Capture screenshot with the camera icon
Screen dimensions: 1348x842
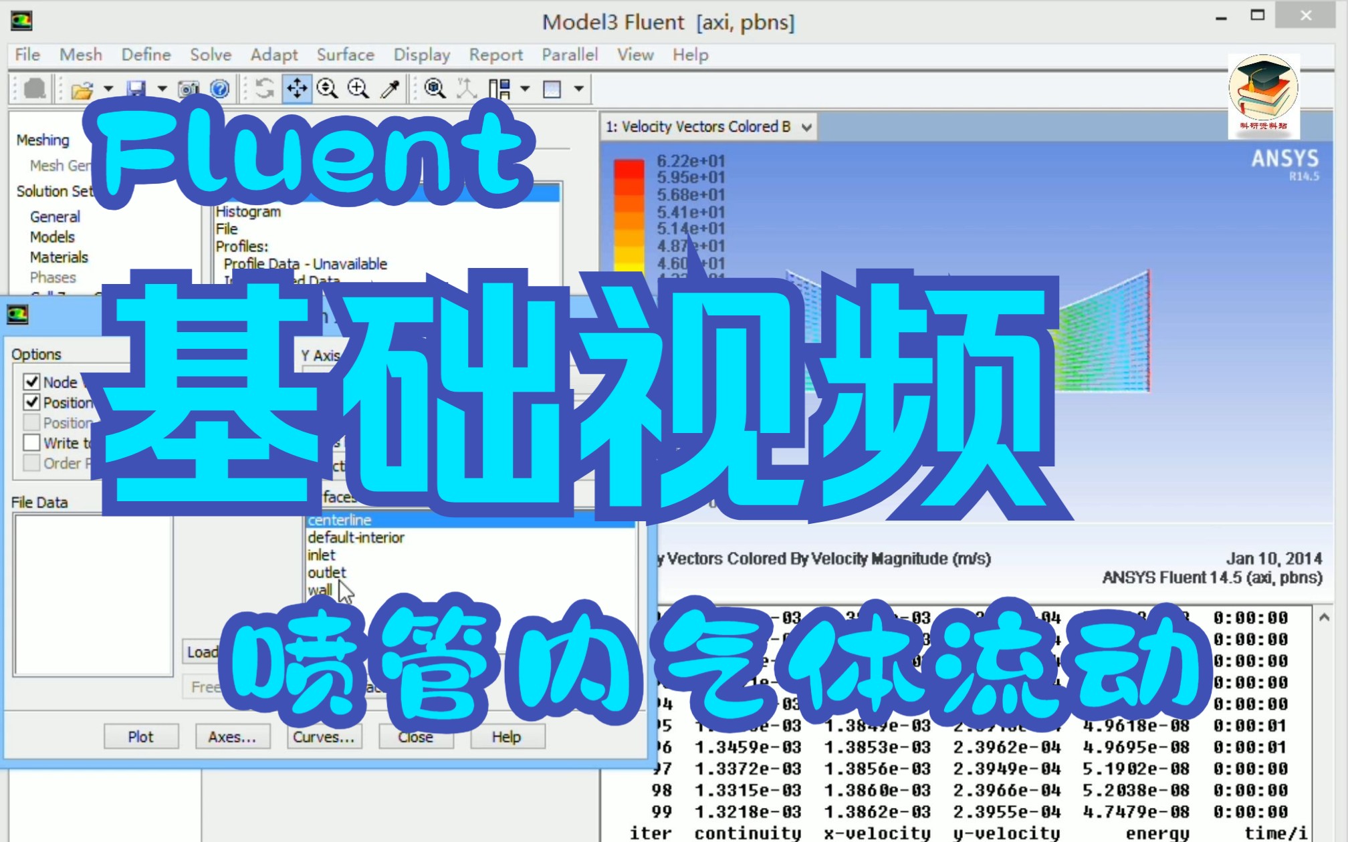188,88
